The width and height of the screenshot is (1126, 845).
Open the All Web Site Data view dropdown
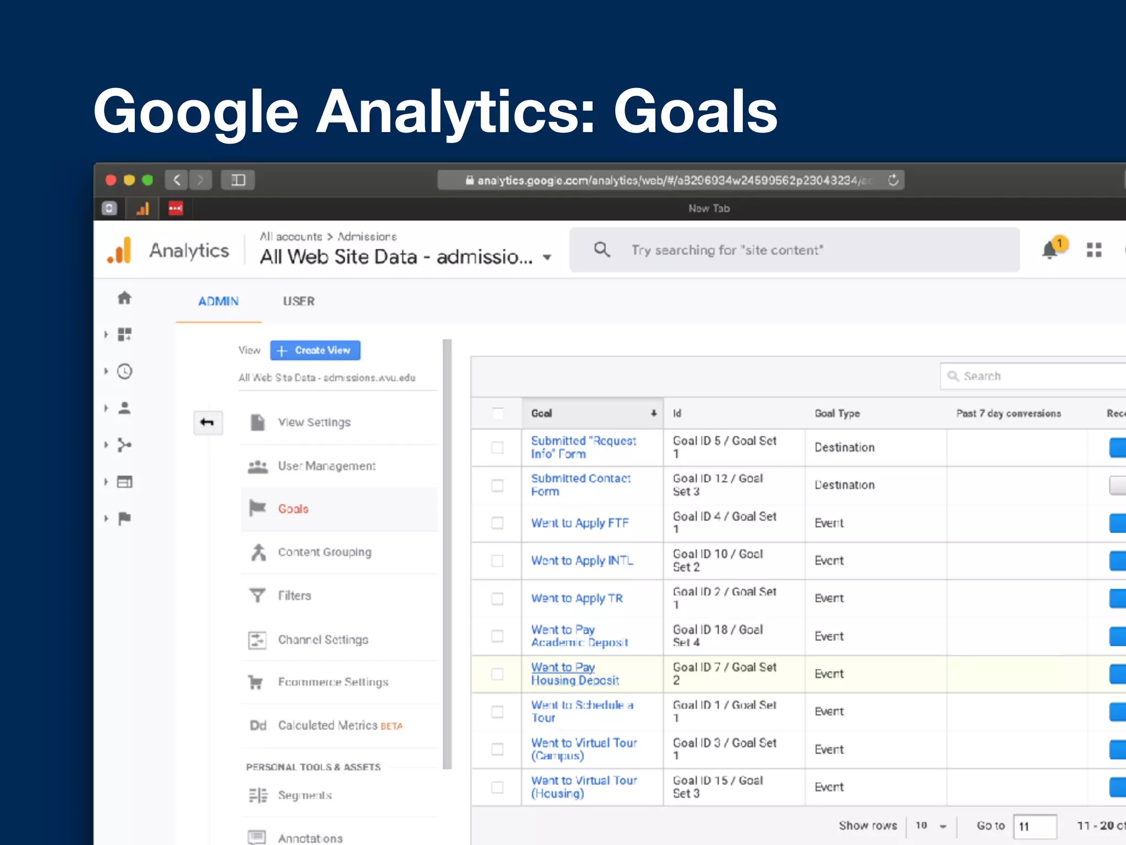coord(547,257)
